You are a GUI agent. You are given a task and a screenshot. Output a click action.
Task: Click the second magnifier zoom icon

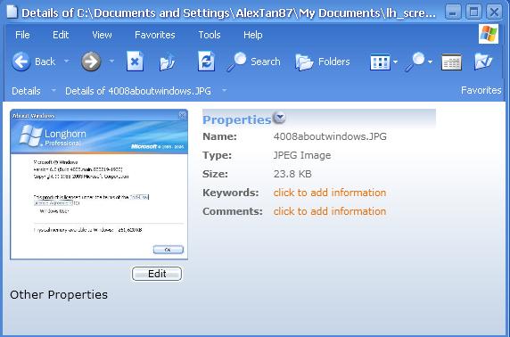(x=415, y=62)
